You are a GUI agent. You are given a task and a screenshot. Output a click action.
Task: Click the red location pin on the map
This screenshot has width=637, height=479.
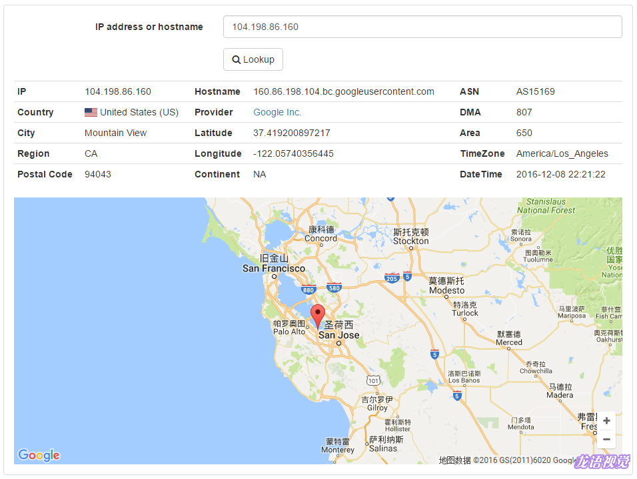pyautogui.click(x=317, y=316)
